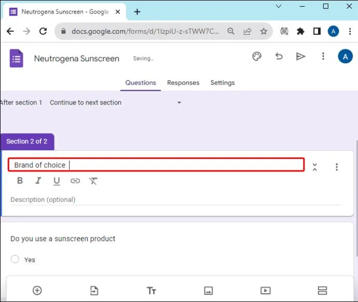Open the Extensions puzzle piece menu
The height and width of the screenshot is (302, 358).
tap(300, 31)
